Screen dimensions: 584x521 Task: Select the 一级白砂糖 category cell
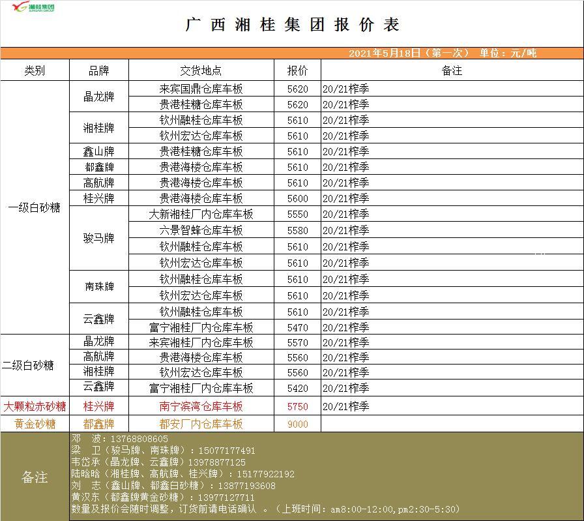click(35, 207)
